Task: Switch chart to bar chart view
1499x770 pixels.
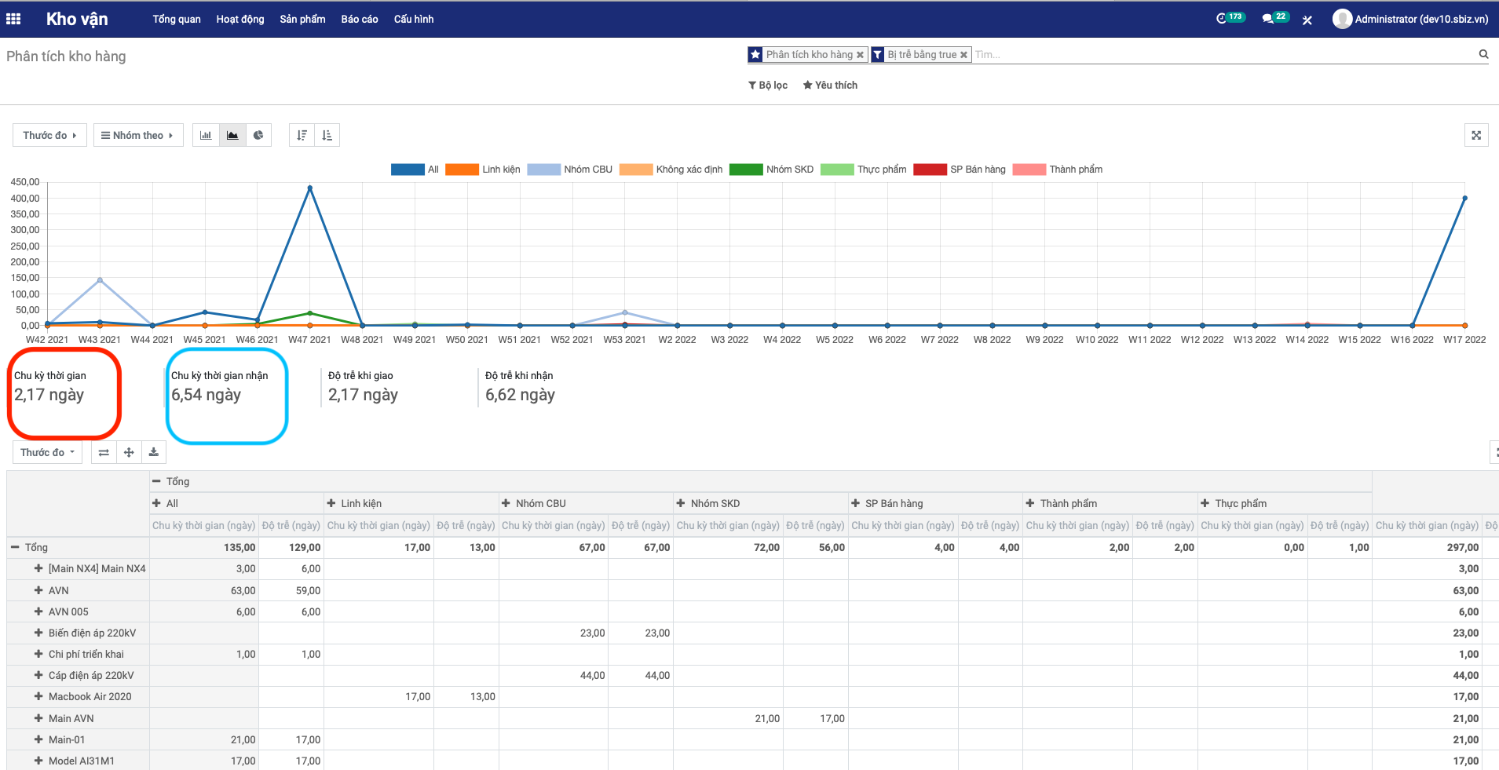Action: click(x=206, y=135)
